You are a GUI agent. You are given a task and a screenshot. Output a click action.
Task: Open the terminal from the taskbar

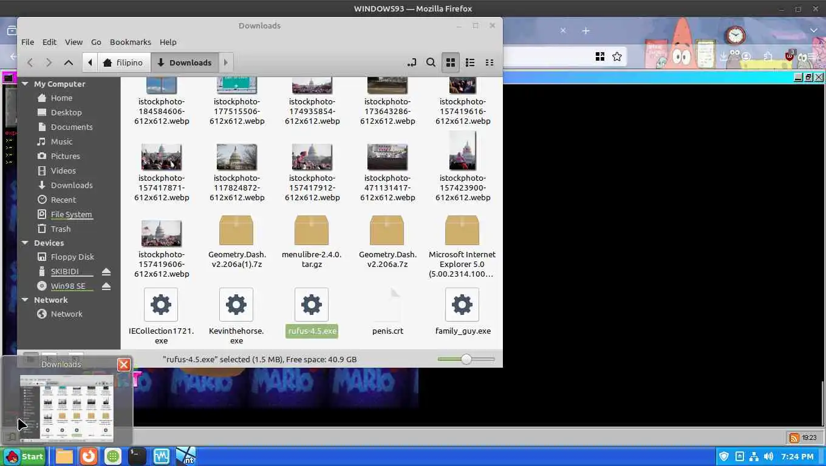[137, 456]
